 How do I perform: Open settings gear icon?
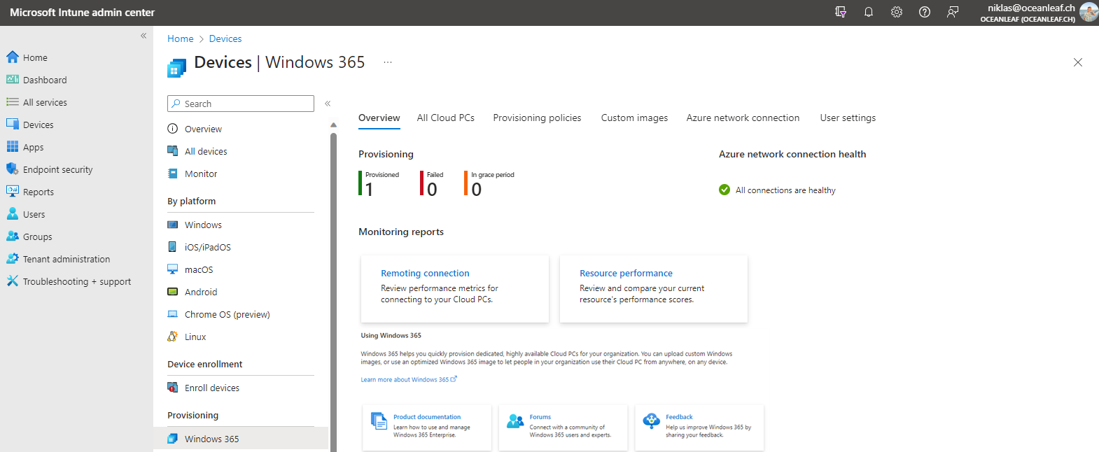point(897,12)
